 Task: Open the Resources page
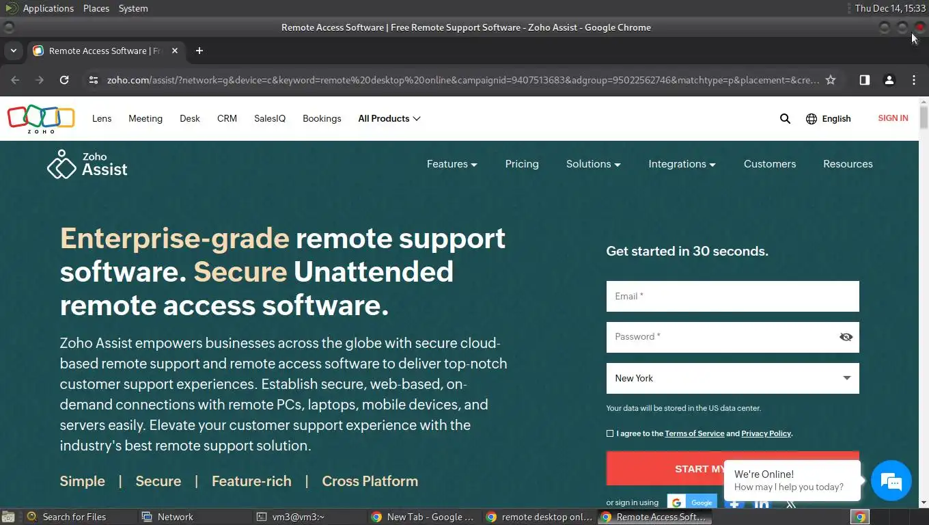coord(848,164)
